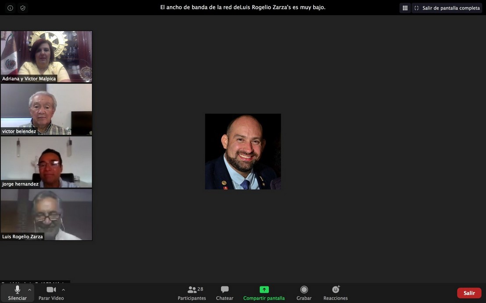Click the active speaker profile photo
This screenshot has width=486, height=303.
tap(243, 151)
